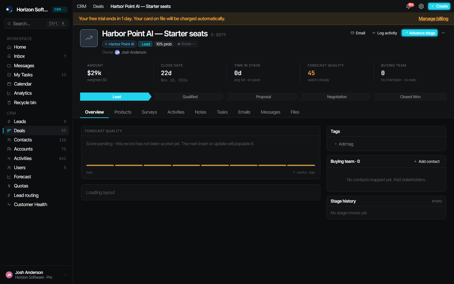The width and height of the screenshot is (454, 284).
Task: Switch to the Overview tab
Action: (94, 112)
